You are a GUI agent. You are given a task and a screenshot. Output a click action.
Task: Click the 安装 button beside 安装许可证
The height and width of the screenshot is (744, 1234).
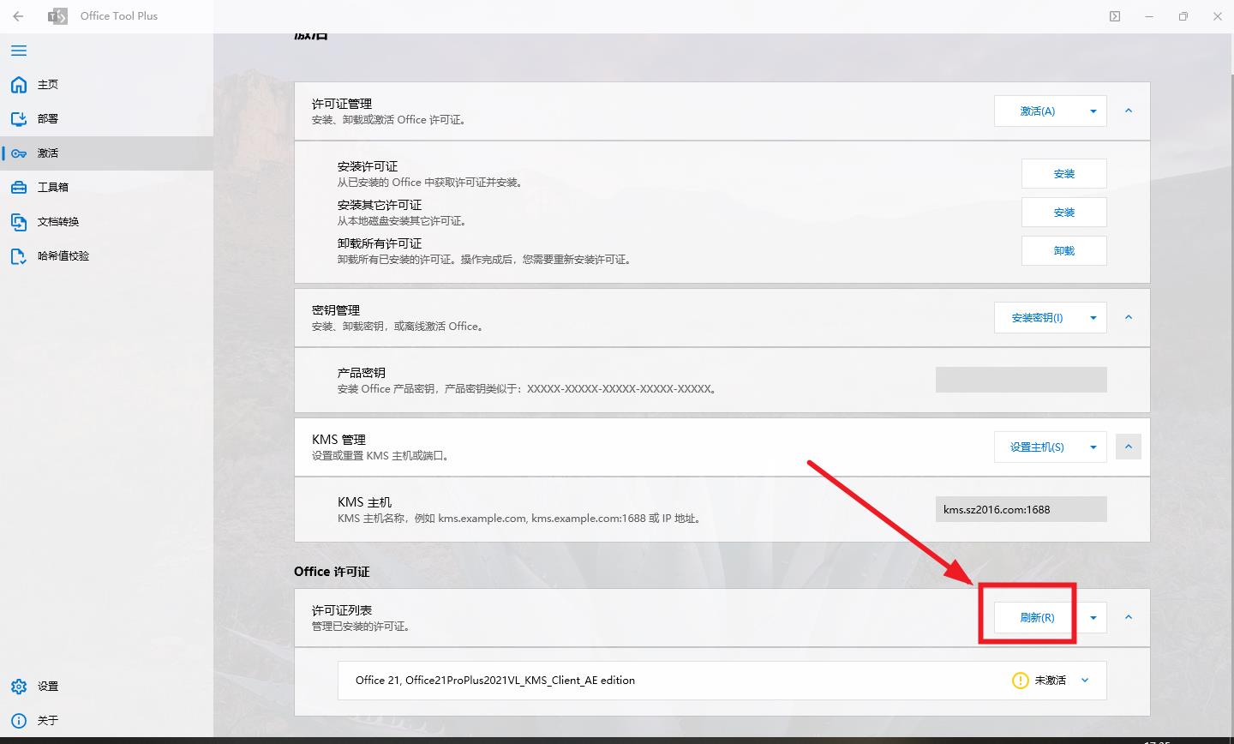[x=1063, y=173]
